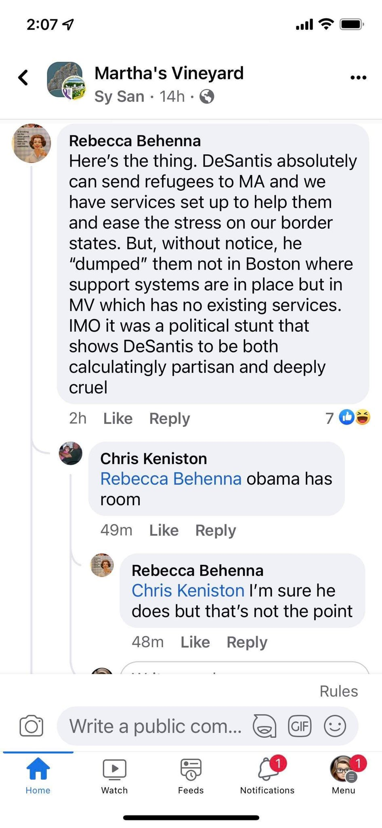This screenshot has width=382, height=828.
Task: Open the GIF picker icon
Action: click(300, 726)
